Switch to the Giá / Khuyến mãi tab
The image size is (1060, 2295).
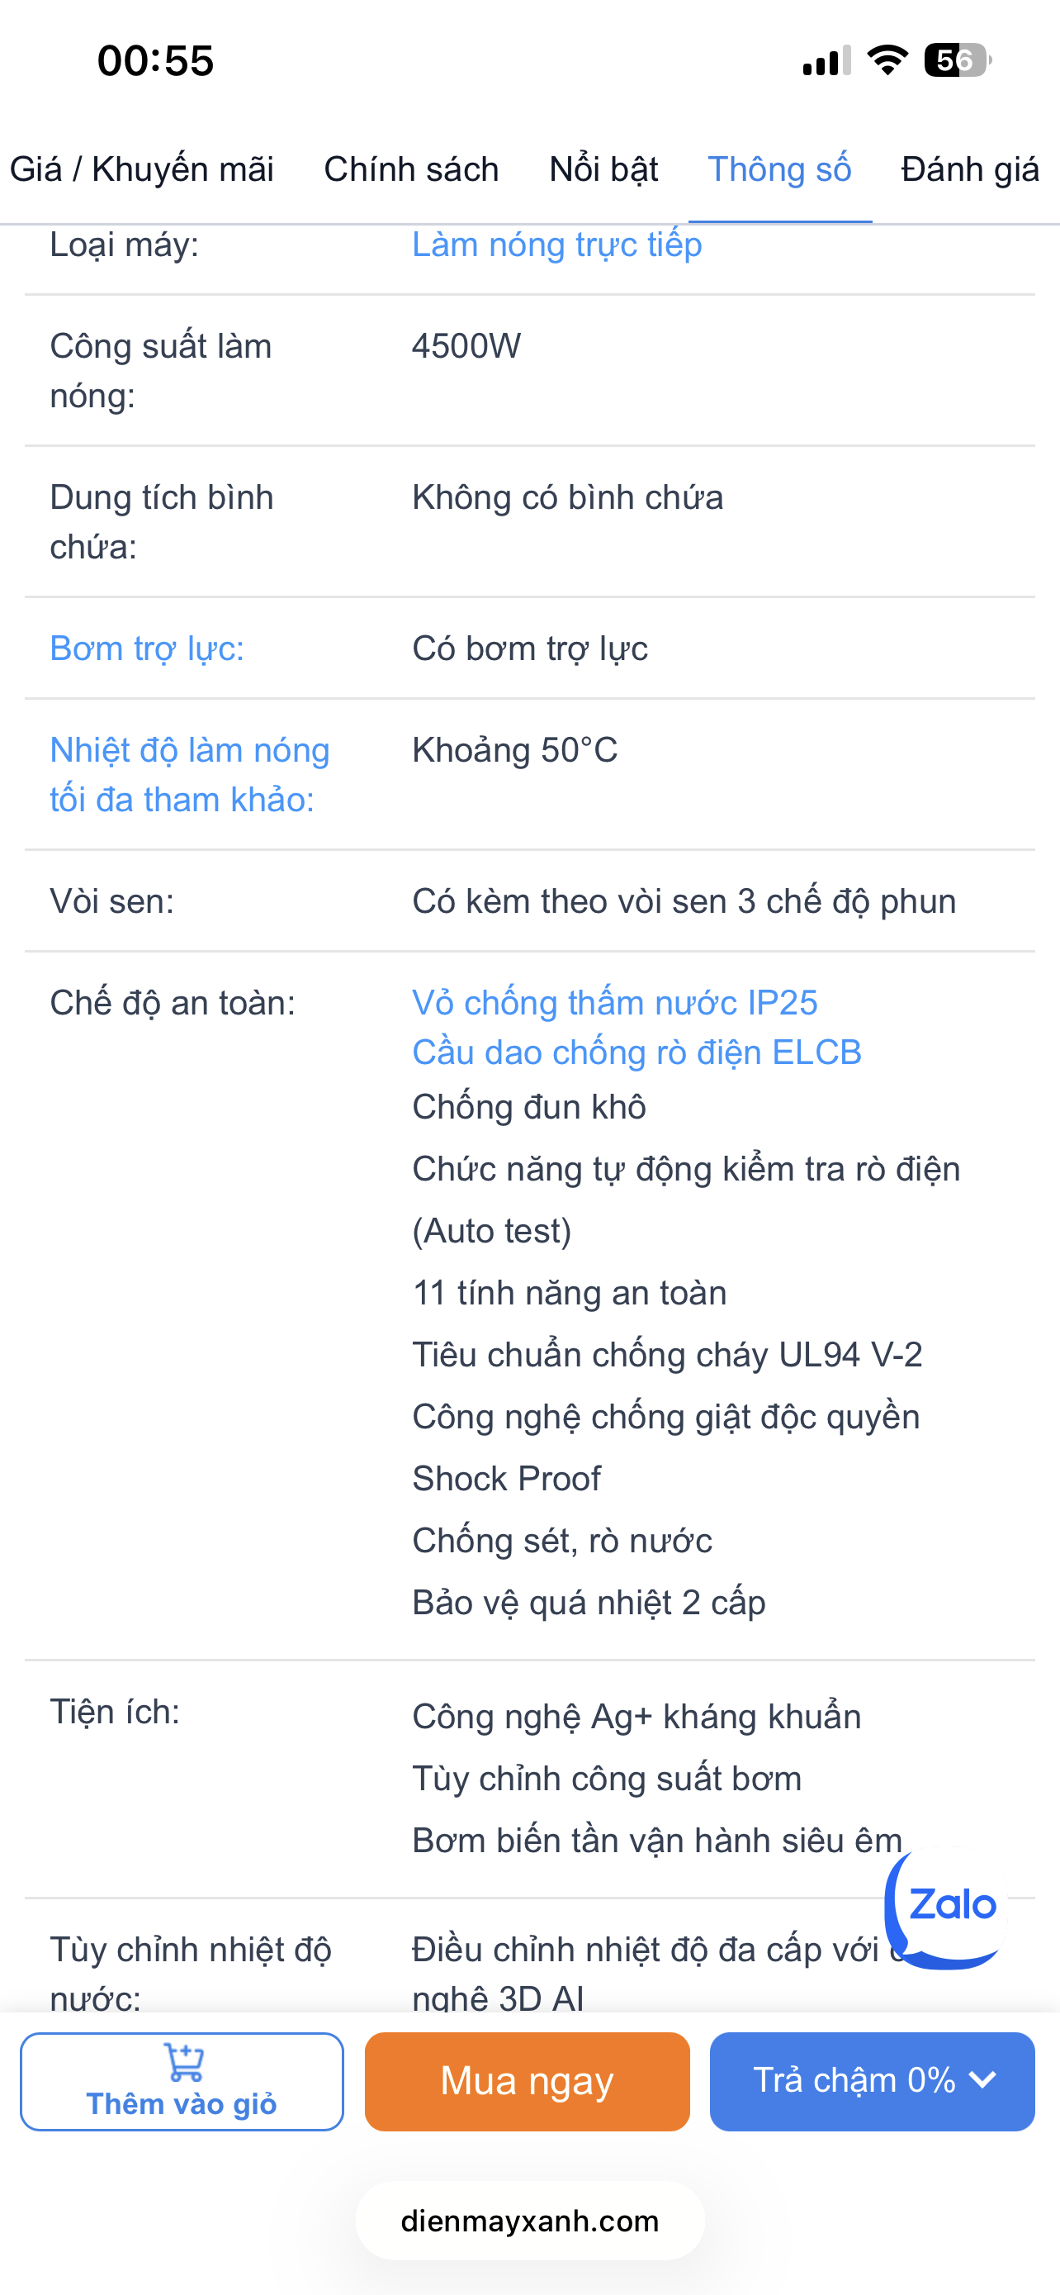(141, 169)
